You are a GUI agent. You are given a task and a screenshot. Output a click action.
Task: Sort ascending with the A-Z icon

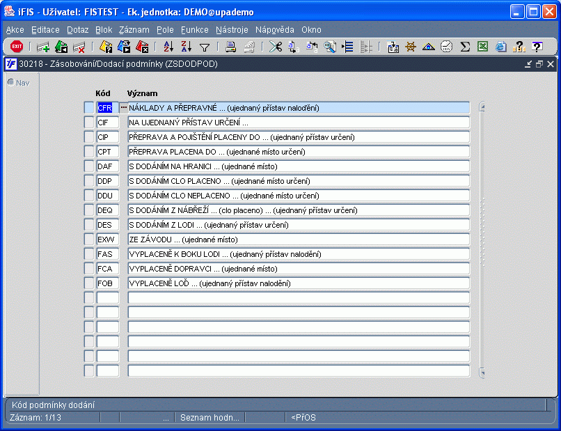tap(168, 47)
